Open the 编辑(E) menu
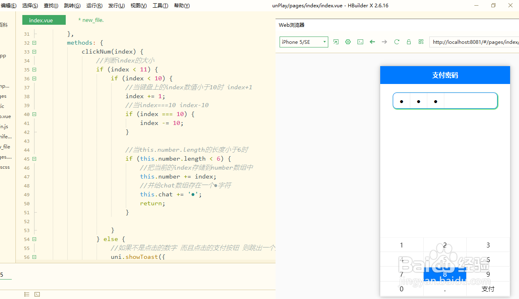 [9, 6]
